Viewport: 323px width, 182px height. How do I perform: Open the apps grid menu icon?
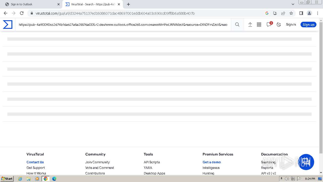coord(259,25)
